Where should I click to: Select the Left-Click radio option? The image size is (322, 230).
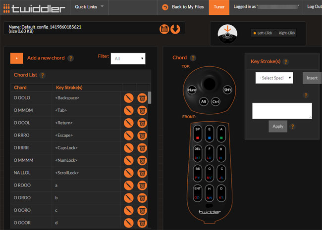tap(255, 33)
